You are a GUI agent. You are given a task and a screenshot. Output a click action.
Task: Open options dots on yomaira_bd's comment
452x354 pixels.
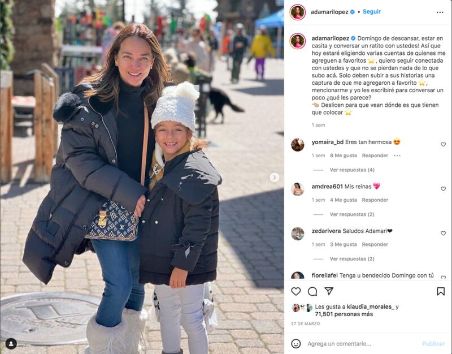[397, 156]
